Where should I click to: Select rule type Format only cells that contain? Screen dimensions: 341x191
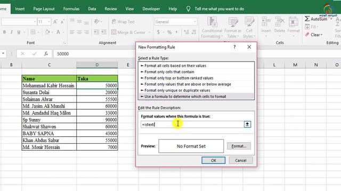point(196,72)
